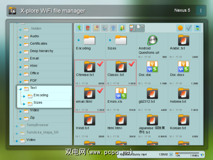This screenshot has height=160, width=213.
Task: Uncheck the red checkmark on email.html
Action: pyautogui.click(x=100, y=90)
